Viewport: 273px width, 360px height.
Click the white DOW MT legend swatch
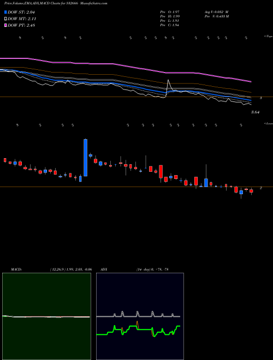click(x=5, y=19)
